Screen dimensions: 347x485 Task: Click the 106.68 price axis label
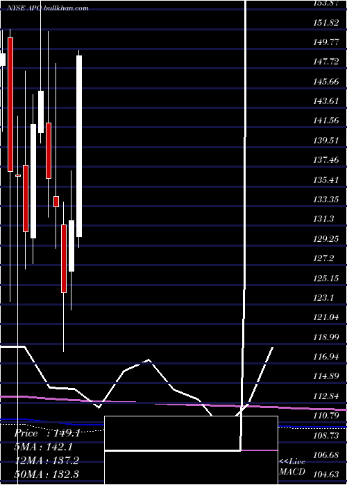(326, 455)
